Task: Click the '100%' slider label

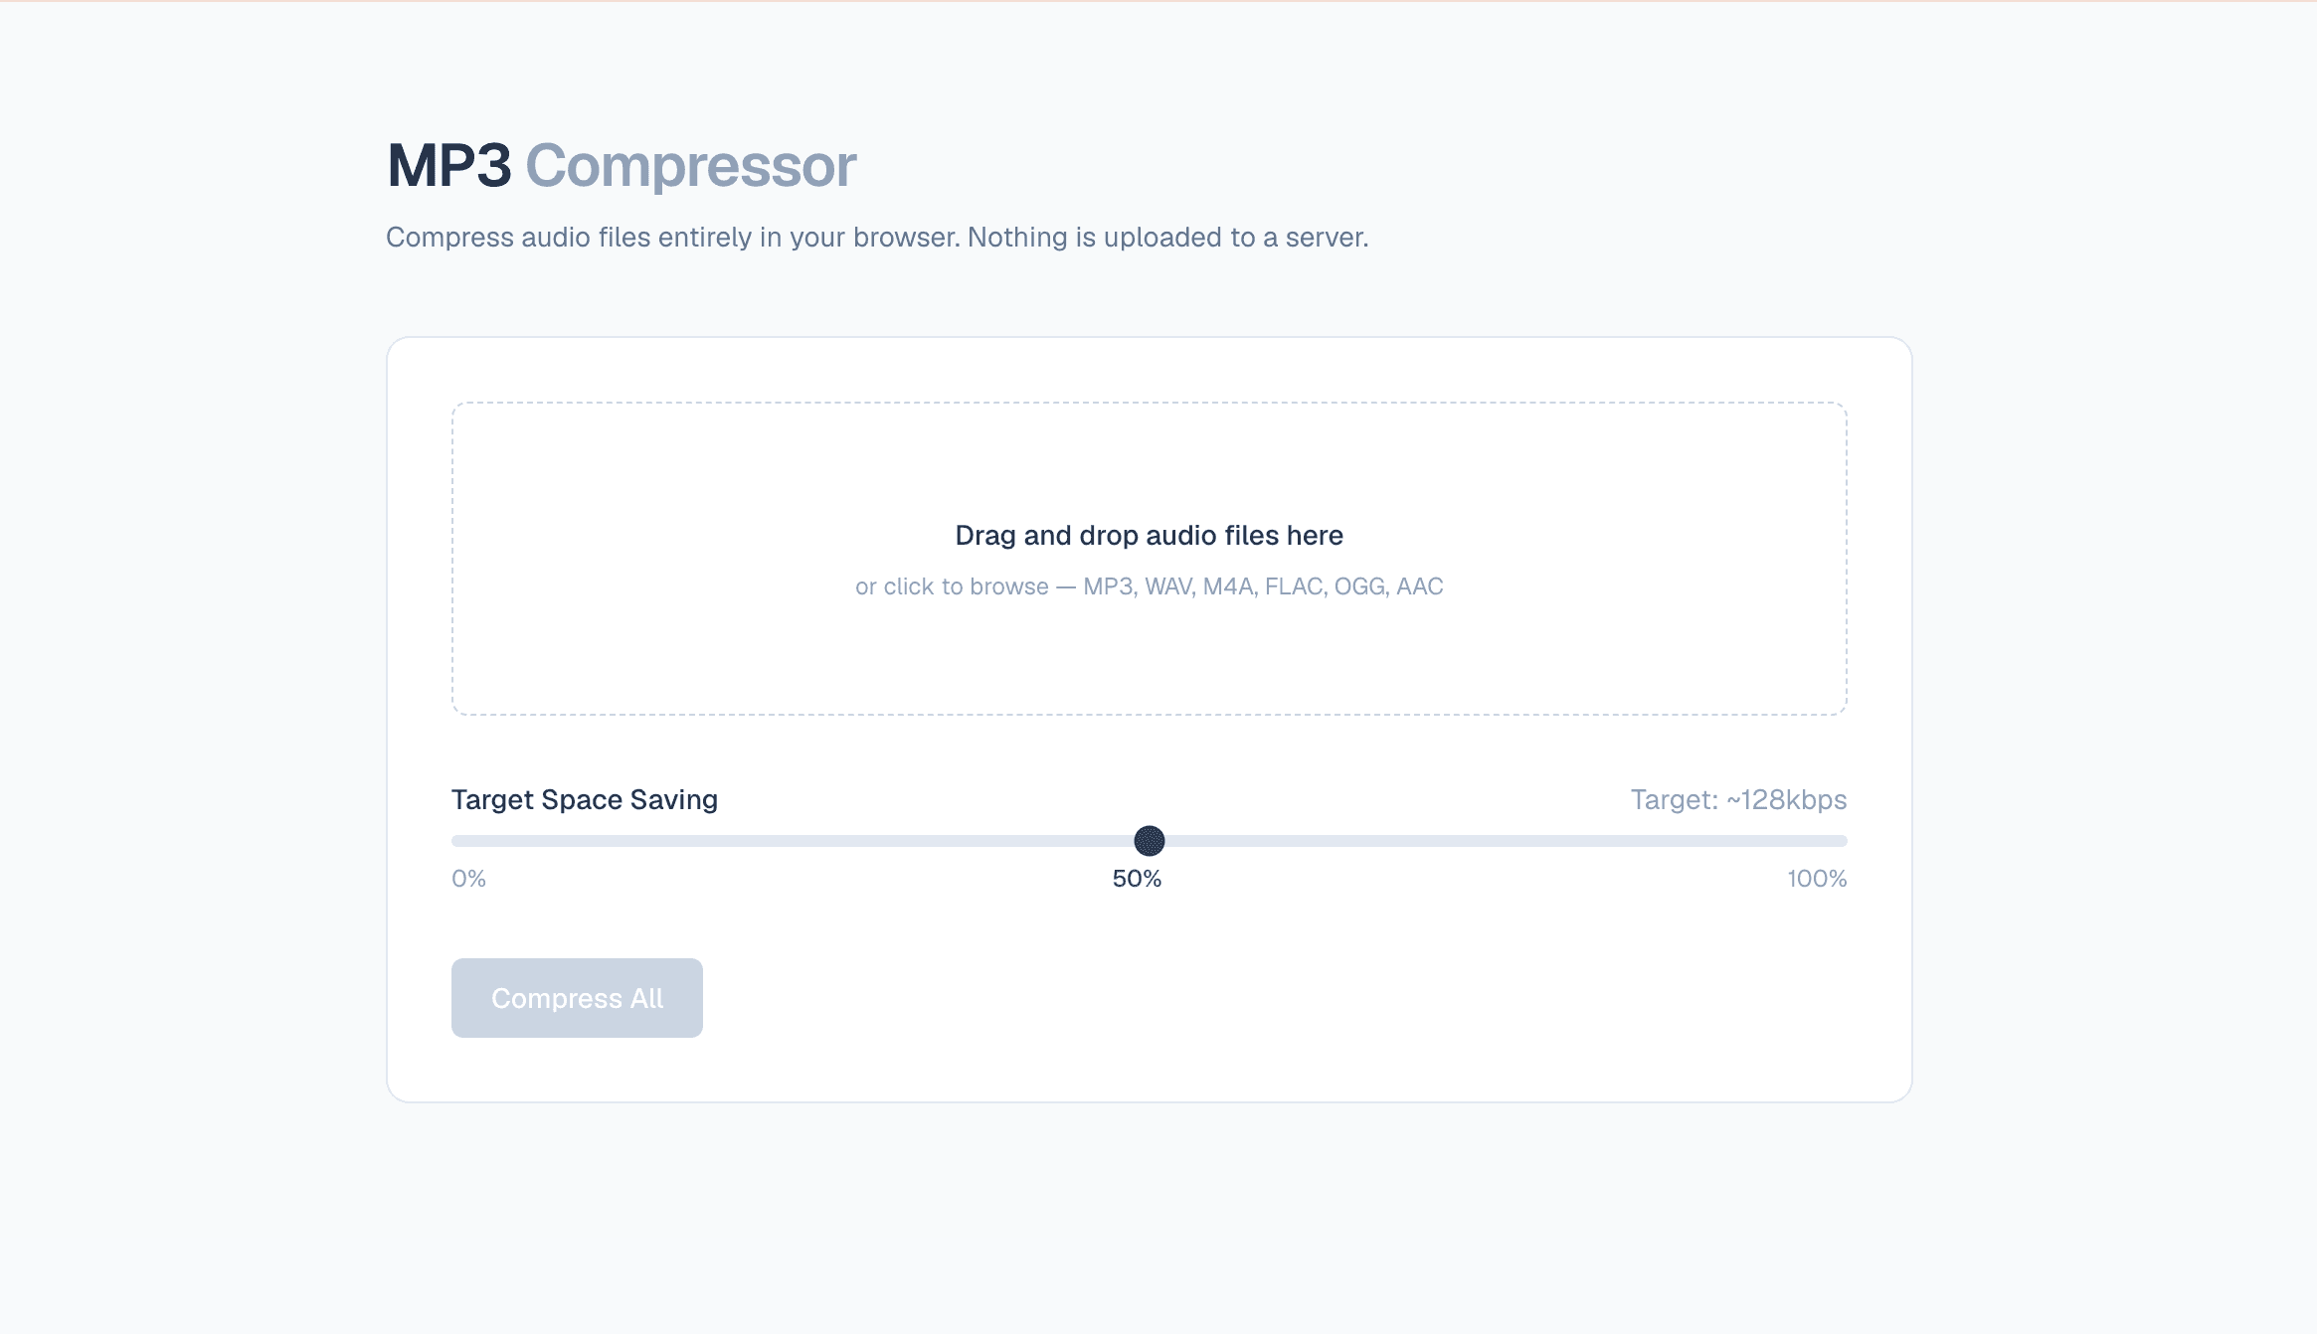Action: click(1817, 879)
